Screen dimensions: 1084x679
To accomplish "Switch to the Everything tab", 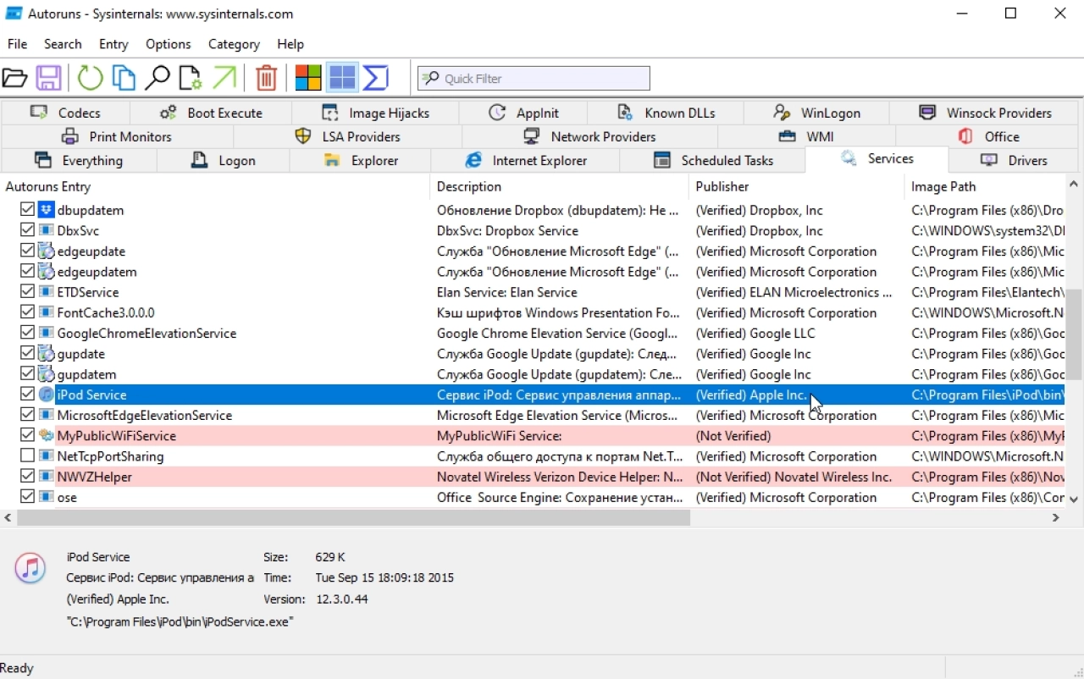I will pyautogui.click(x=80, y=160).
